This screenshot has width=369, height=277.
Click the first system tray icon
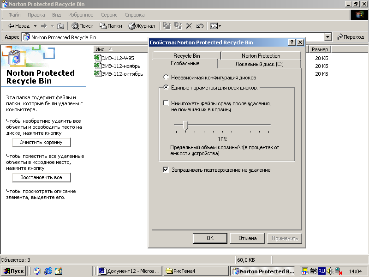click(x=305, y=271)
